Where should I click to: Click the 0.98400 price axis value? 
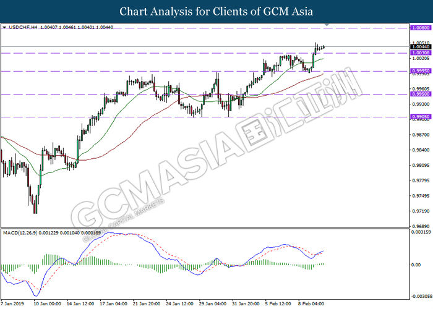421,150
